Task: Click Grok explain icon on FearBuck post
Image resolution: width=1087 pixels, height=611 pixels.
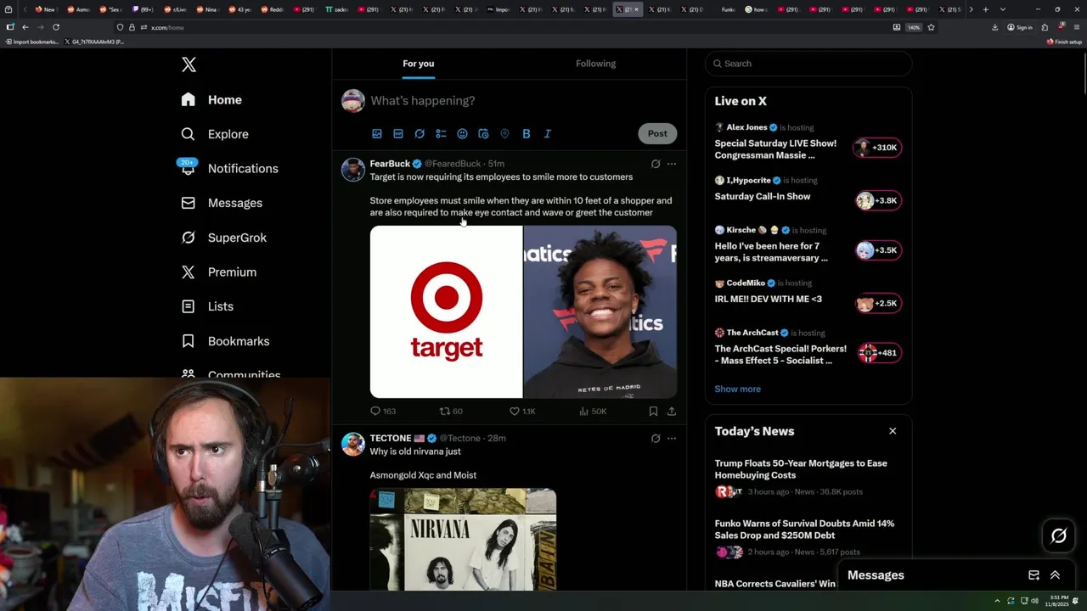Action: (656, 164)
